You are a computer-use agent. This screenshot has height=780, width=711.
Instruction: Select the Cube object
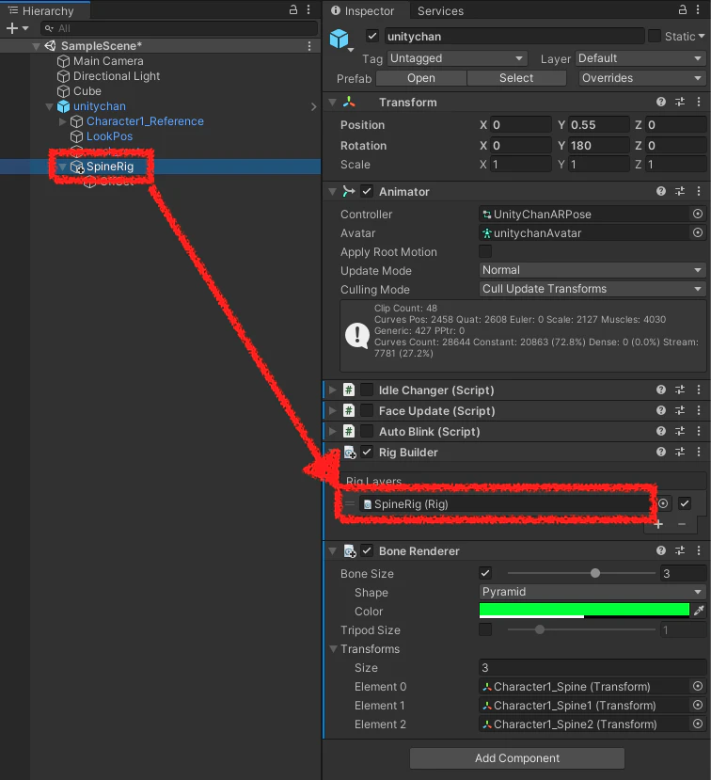pos(87,91)
